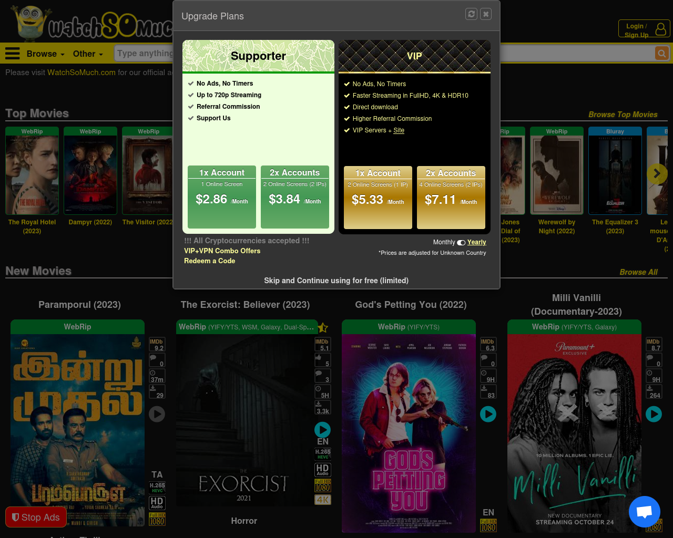Click the orange search magnifier button
Viewport: 673px width, 538px height.
pos(661,53)
